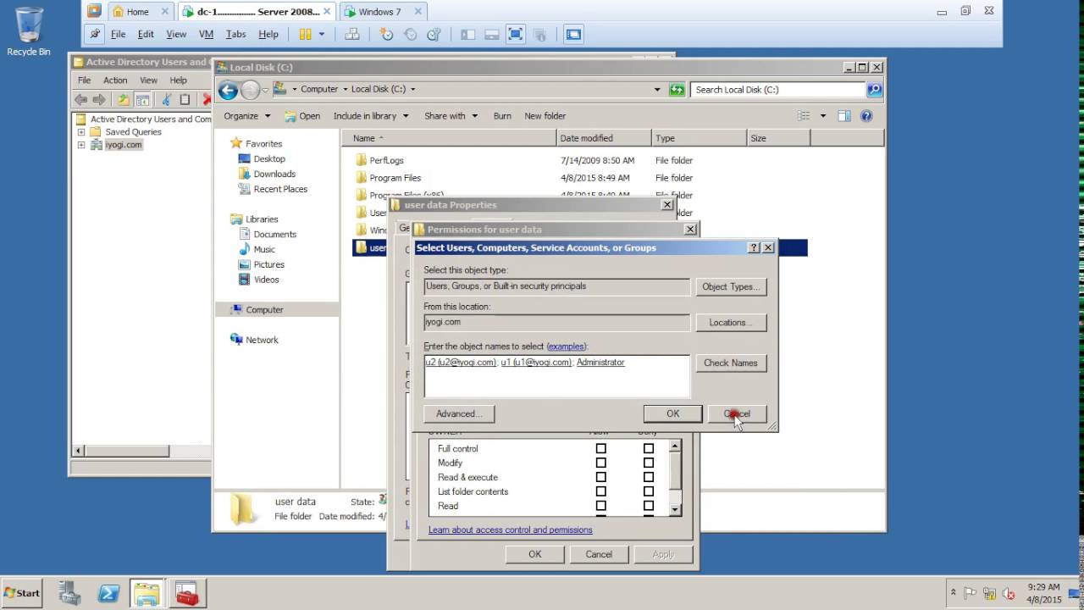Click Locations button
Image resolution: width=1084 pixels, height=610 pixels.
tap(730, 322)
